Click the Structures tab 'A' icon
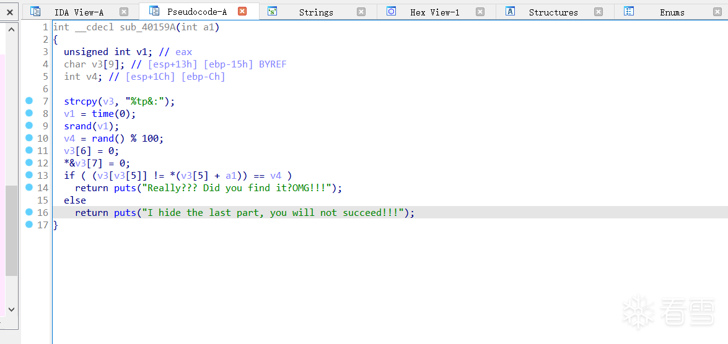The width and height of the screenshot is (728, 344). pos(511,12)
